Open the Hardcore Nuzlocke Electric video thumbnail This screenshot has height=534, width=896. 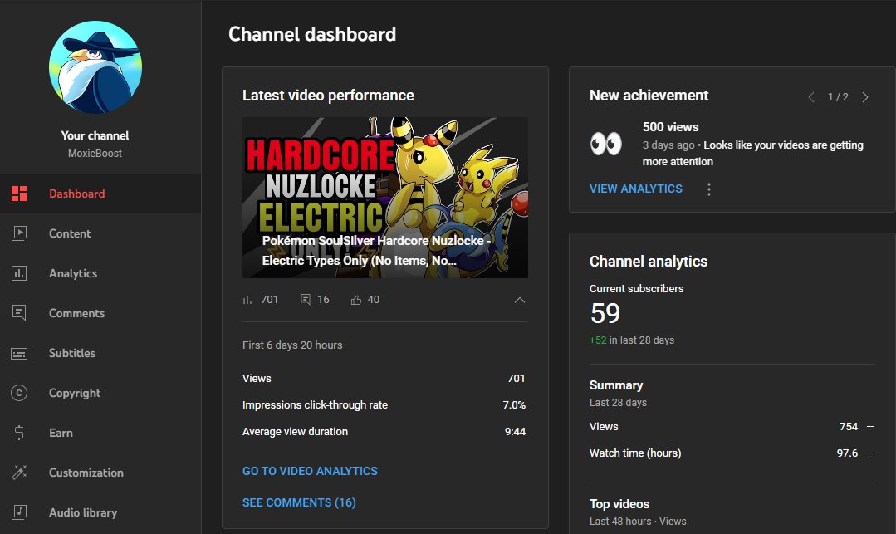tap(385, 198)
